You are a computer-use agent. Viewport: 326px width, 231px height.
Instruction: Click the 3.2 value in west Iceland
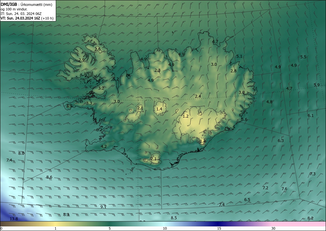(x=101, y=88)
